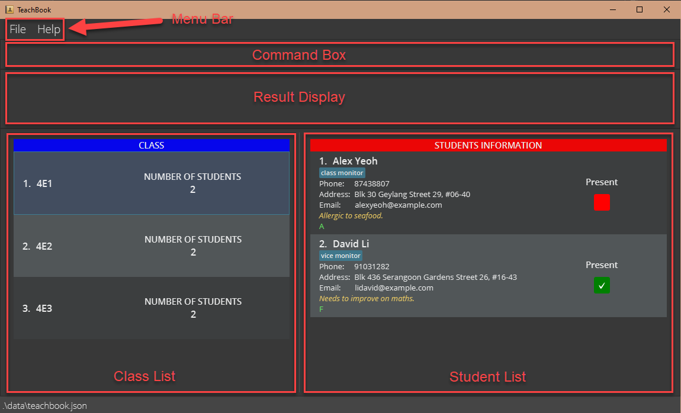
Task: Click the class monitor tag on Alex Yeoh
Action: (342, 173)
